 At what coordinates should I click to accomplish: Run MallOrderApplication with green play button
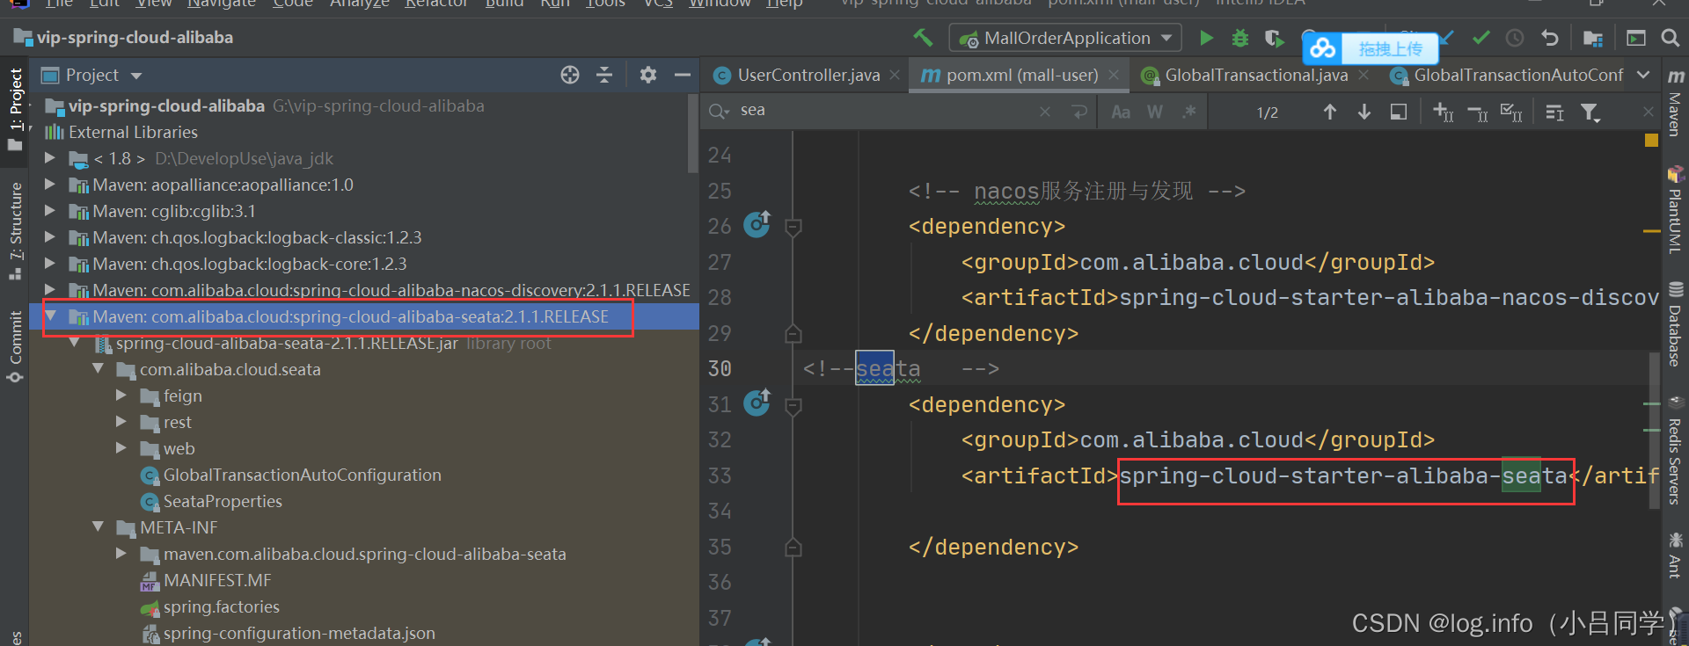(x=1207, y=38)
